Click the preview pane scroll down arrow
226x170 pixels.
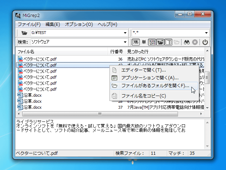point(207,146)
